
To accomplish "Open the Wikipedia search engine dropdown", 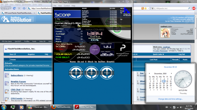I will pyautogui.click(x=153, y=8).
